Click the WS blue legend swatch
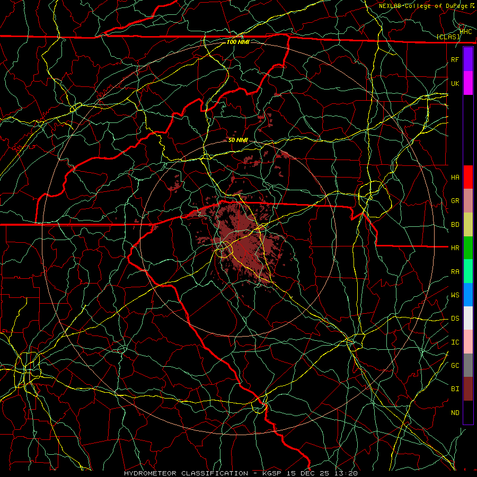Viewport: 477px width, 477px height. (468, 295)
